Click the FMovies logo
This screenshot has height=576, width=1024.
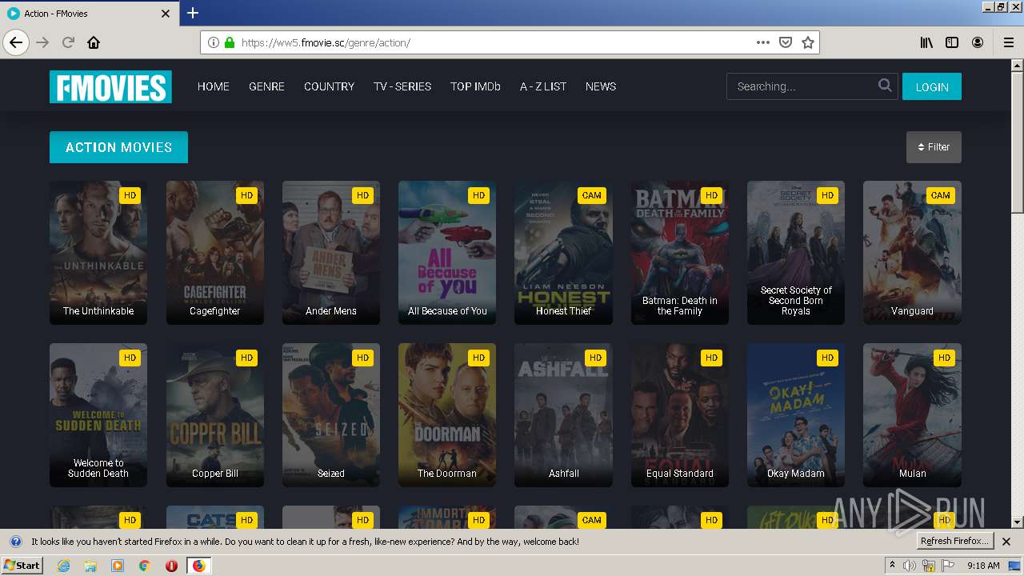110,86
